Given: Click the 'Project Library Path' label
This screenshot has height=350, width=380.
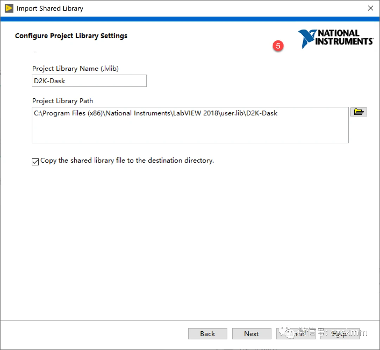Looking at the screenshot, I should pos(63,101).
